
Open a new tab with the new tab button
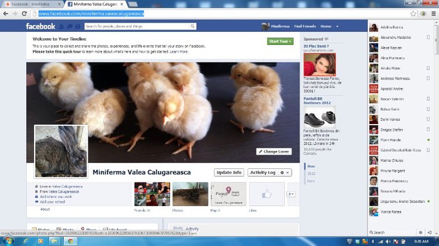pos(133,4)
